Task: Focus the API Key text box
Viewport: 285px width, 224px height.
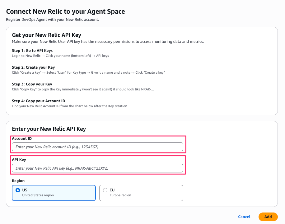Action: (x=97, y=168)
